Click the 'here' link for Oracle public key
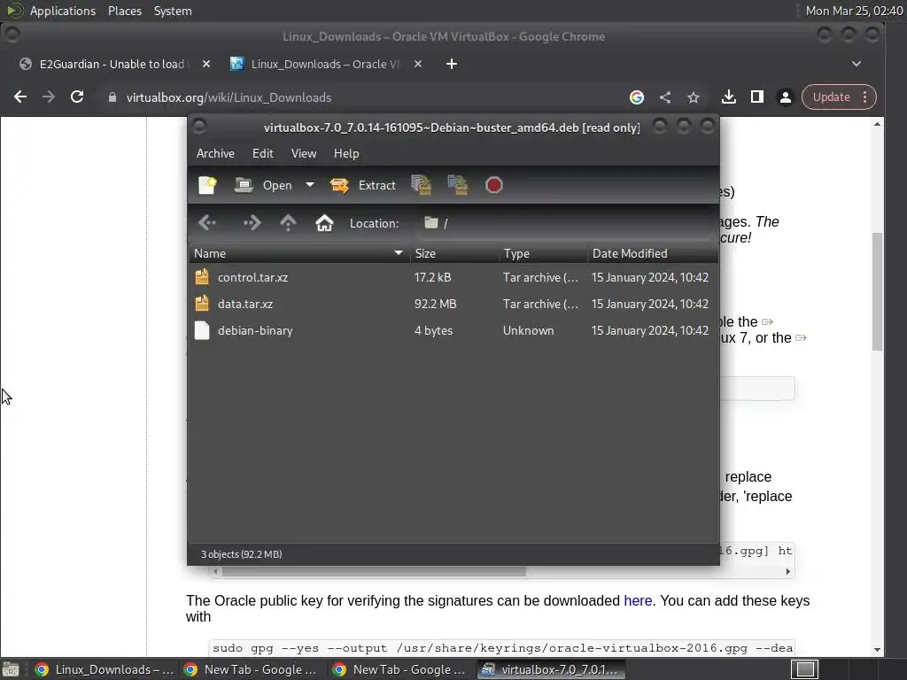Screen dimensions: 907x680 638,601
